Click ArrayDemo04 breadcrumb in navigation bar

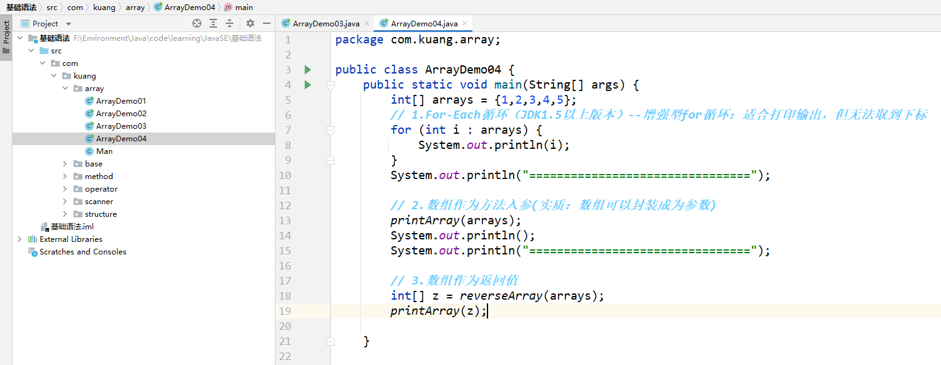(x=184, y=8)
